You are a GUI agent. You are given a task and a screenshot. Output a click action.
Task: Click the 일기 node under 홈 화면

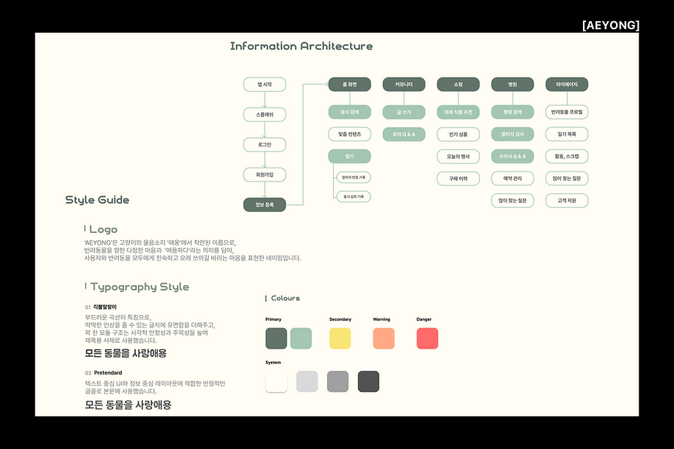(x=349, y=156)
